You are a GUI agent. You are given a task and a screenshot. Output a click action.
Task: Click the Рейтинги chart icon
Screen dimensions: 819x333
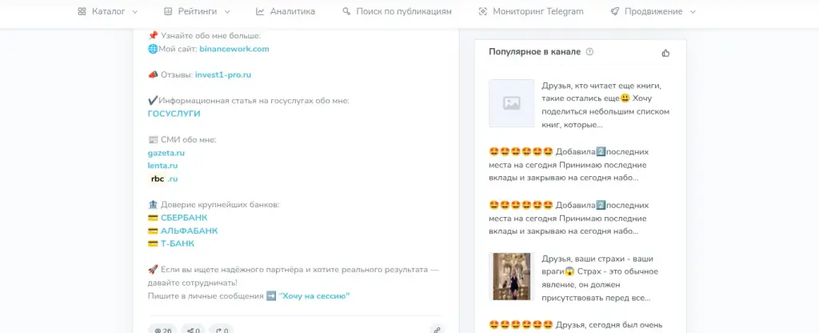pos(168,11)
